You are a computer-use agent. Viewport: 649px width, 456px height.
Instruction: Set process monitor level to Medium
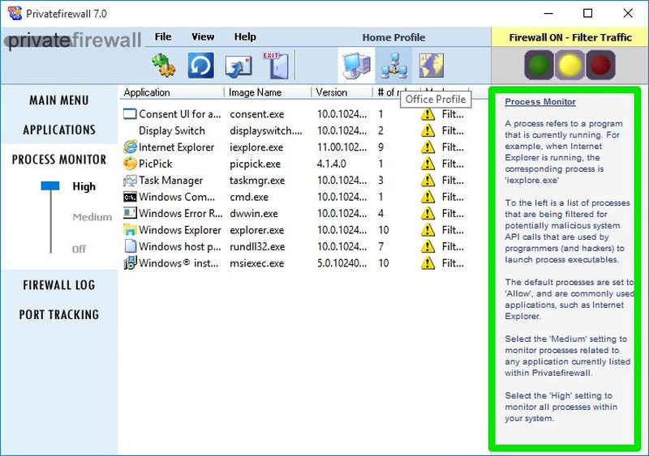[x=92, y=217]
